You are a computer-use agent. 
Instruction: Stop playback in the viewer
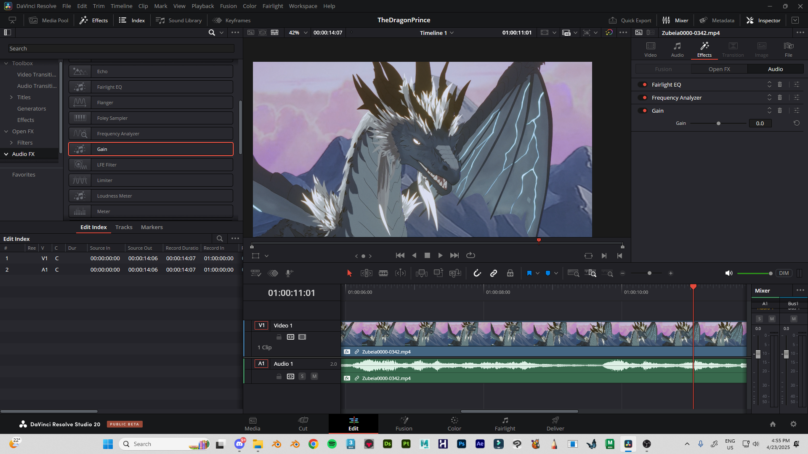pos(427,256)
